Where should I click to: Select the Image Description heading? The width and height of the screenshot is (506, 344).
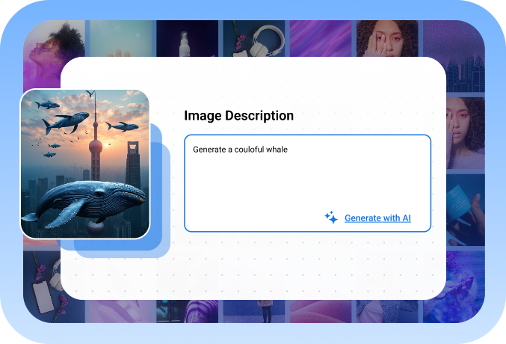click(239, 116)
